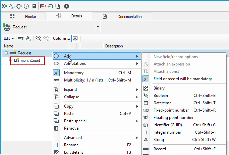This screenshot has height=155, width=229.
Task: Add a Boolean field
Action: 184,96
